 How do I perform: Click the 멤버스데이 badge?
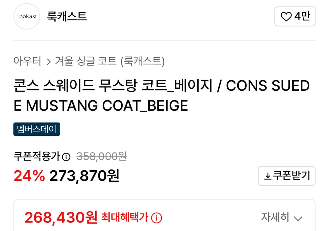[x=37, y=129]
